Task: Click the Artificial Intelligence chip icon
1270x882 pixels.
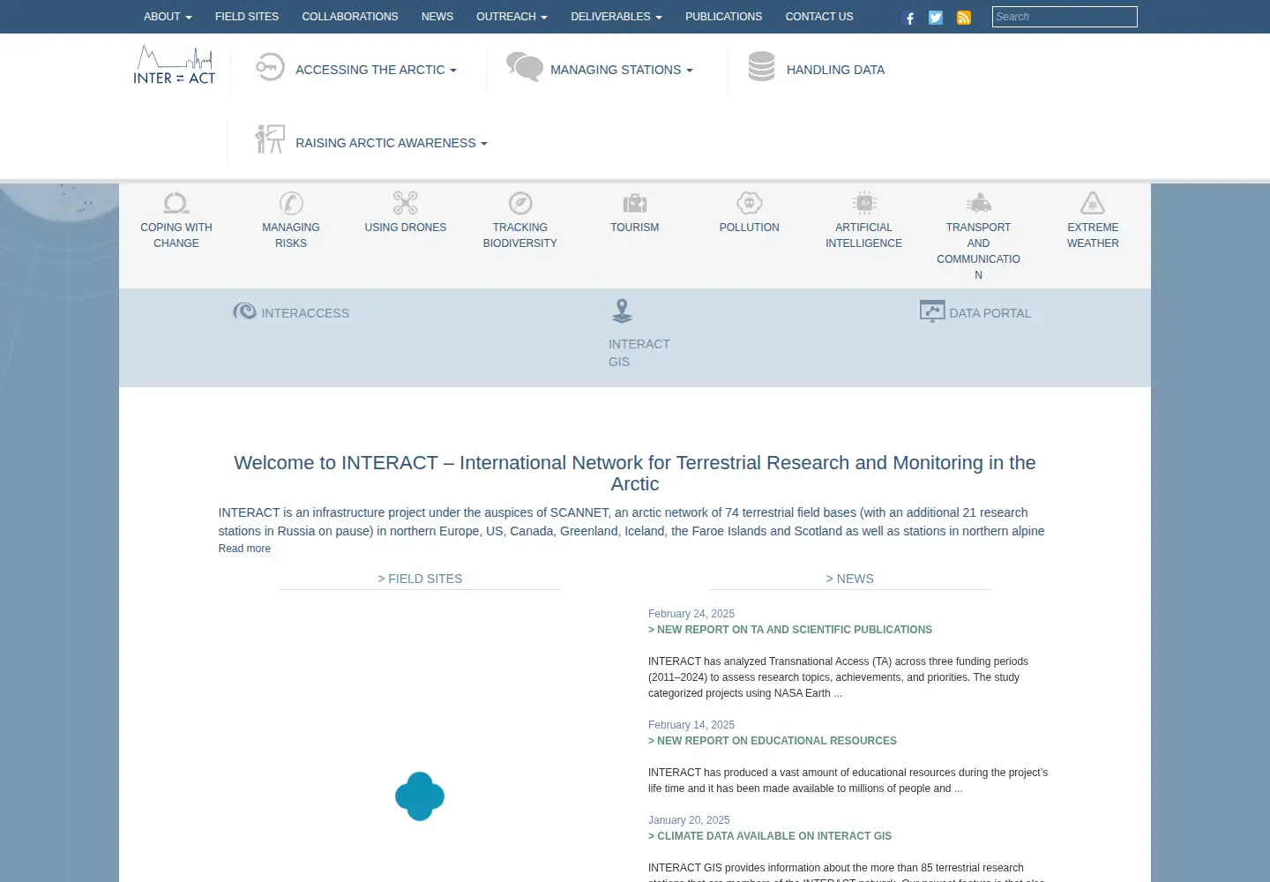Action: click(864, 204)
